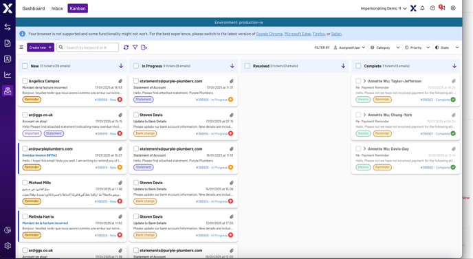The width and height of the screenshot is (473, 259).
Task: Select the Kanban tab
Action: click(78, 8)
